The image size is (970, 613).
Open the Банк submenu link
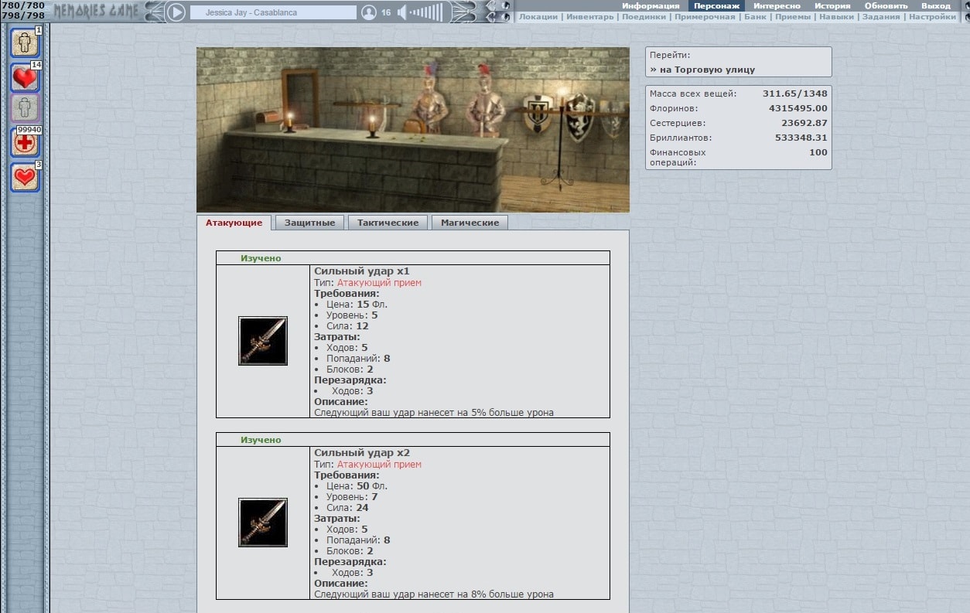pos(755,17)
